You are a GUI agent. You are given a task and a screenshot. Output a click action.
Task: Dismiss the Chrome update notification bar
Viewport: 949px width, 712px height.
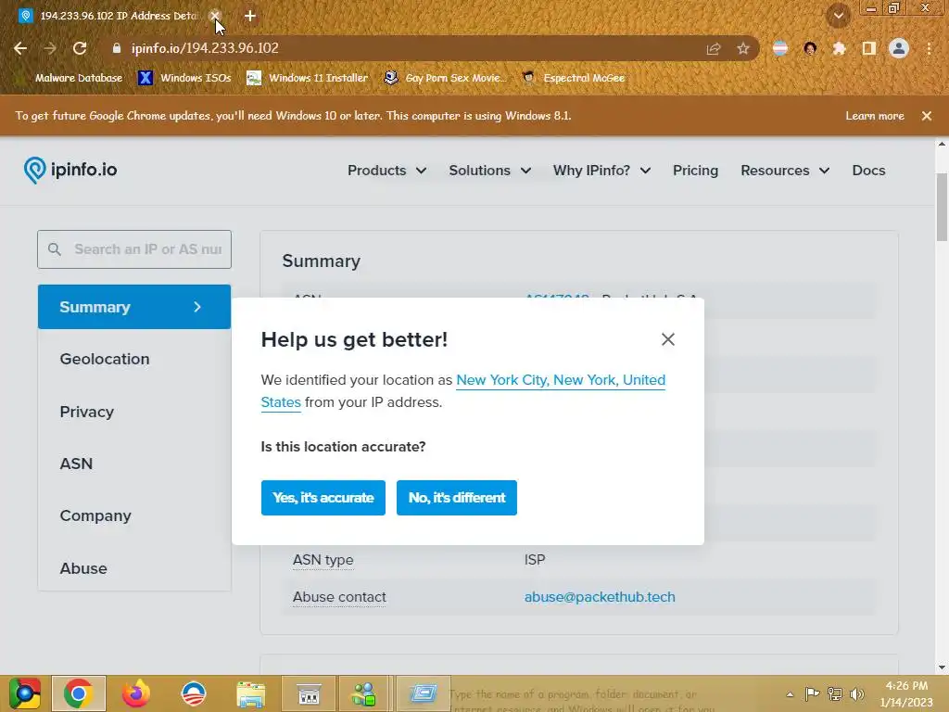927,116
